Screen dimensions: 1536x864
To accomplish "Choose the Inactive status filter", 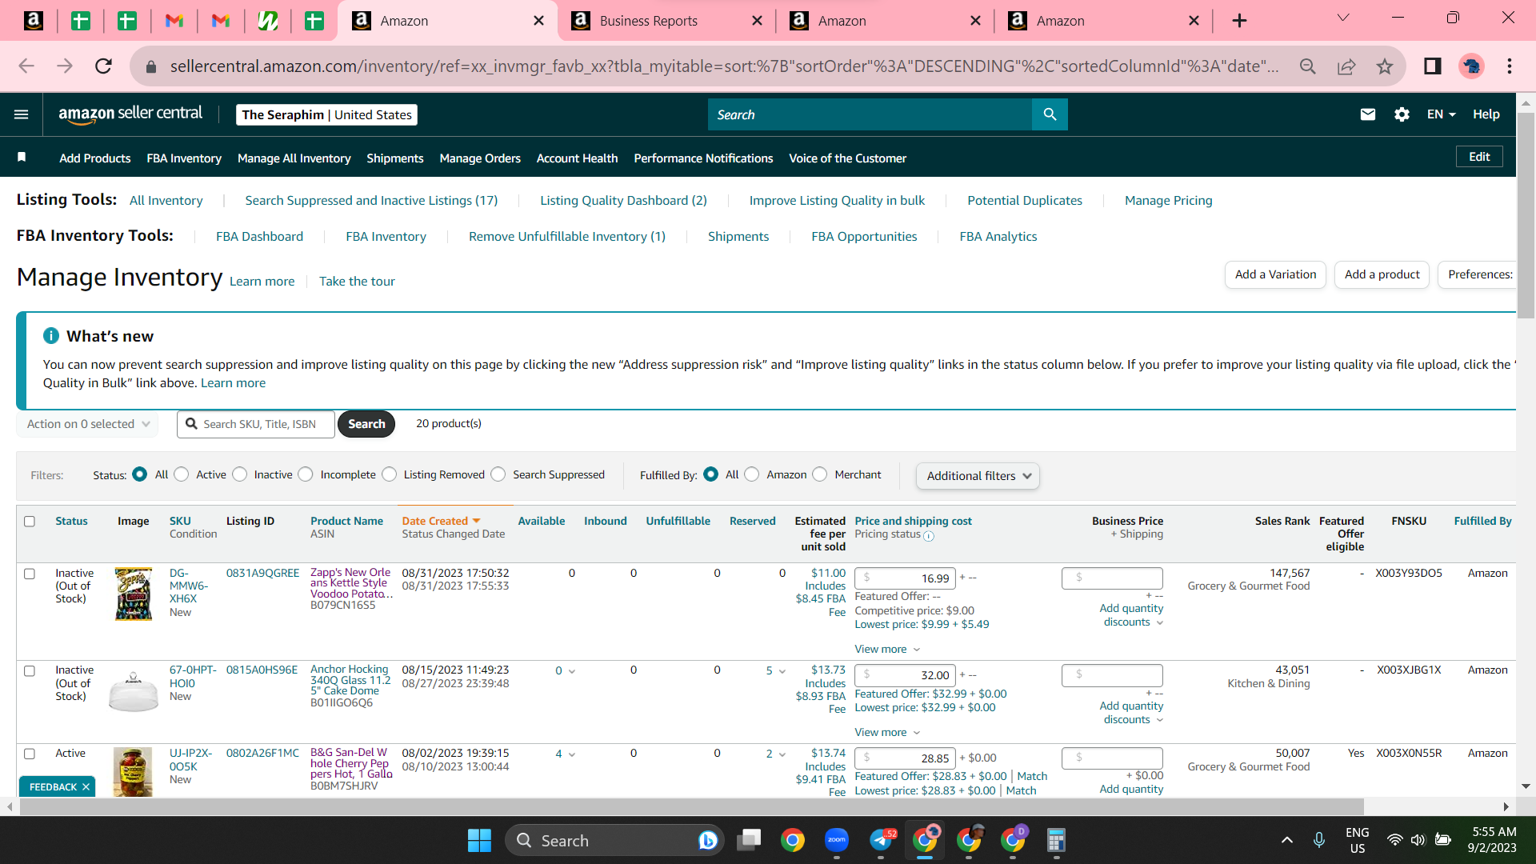I will point(240,474).
